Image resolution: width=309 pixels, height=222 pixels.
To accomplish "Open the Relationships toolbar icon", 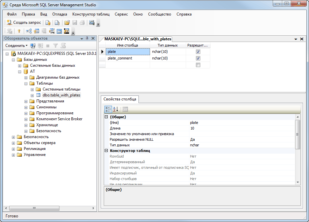I will pyautogui.click(x=29, y=31).
